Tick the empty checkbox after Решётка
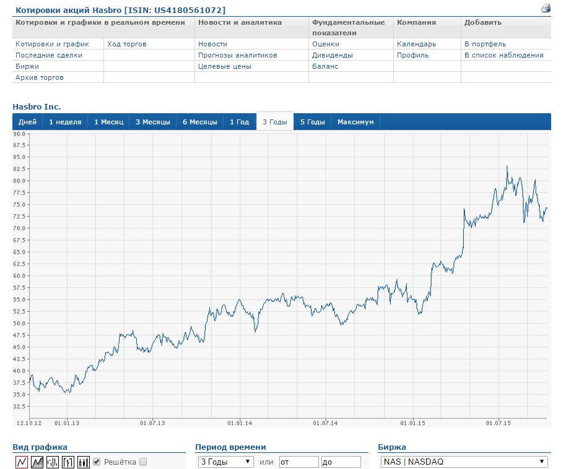This screenshot has height=469, width=566. (143, 462)
